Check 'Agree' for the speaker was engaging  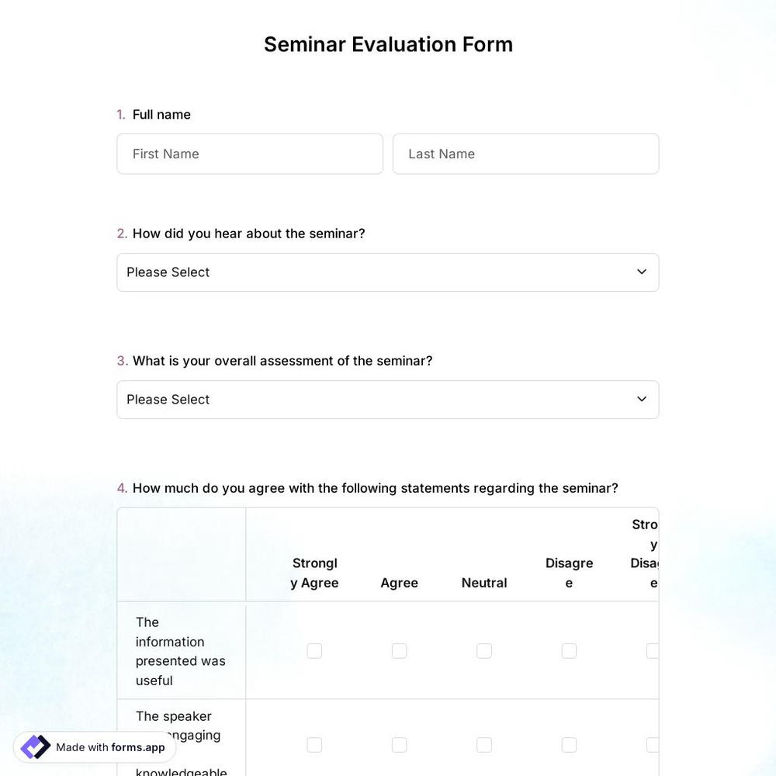coord(399,744)
